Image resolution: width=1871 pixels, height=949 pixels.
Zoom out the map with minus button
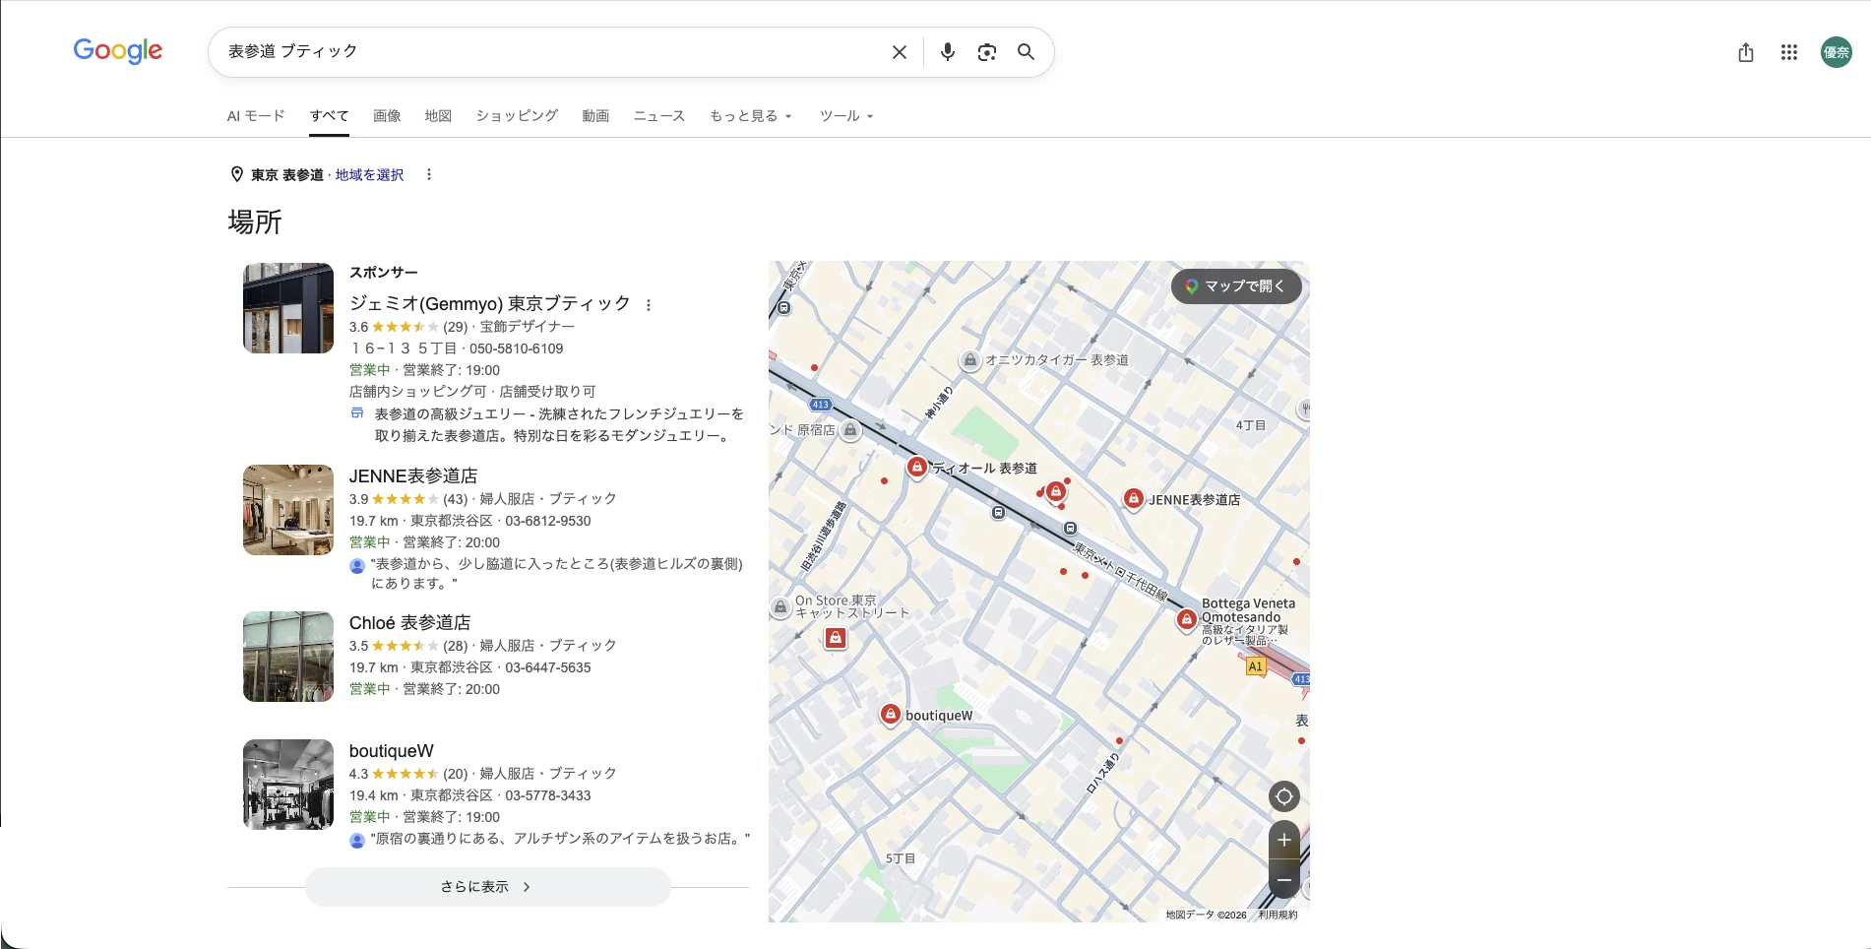click(x=1283, y=879)
